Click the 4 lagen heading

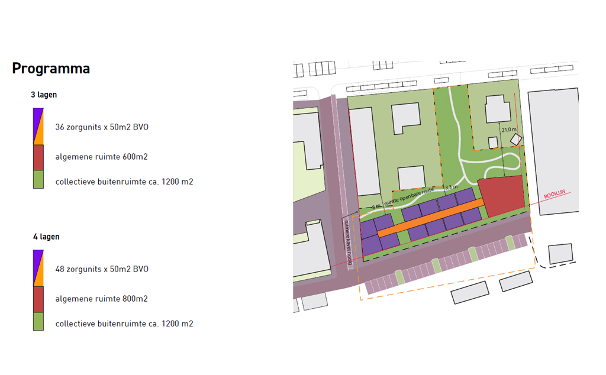pyautogui.click(x=46, y=237)
